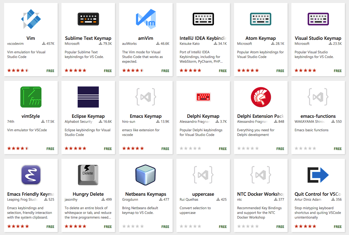Select the Hungry Delete title
349x235 pixels.
[x=88, y=194]
